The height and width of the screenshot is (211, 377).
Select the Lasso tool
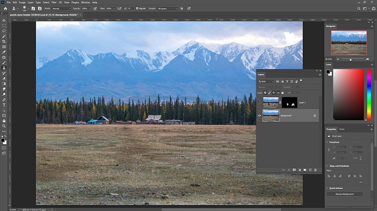point(4,31)
